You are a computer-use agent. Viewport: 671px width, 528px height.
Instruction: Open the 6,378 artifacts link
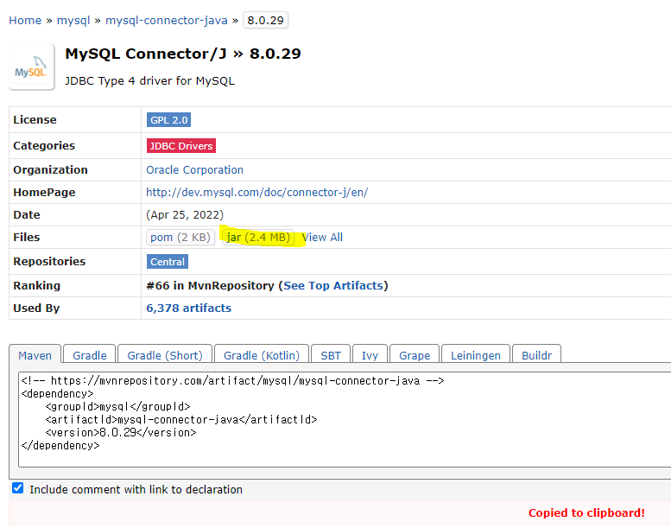[x=189, y=308]
